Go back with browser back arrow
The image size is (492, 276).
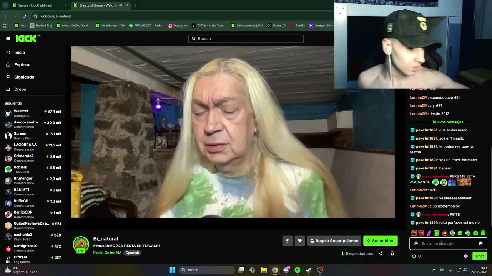tap(6, 16)
